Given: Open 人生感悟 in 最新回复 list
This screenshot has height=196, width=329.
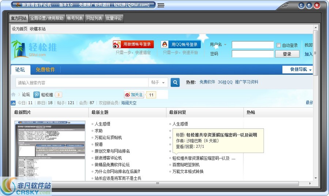Looking at the screenshot, I should (x=180, y=124).
